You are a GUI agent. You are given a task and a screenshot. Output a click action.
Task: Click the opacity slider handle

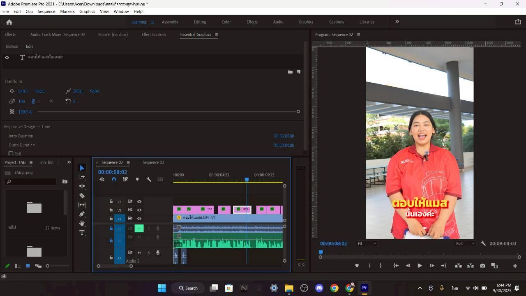tap(298, 111)
